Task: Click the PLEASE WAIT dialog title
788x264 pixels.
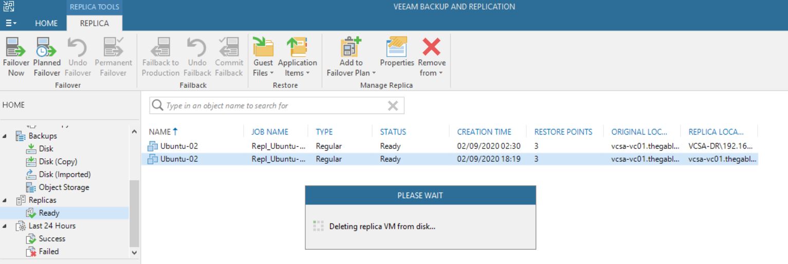Action: point(420,195)
